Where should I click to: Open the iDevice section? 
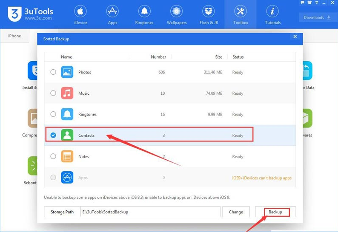(80, 14)
